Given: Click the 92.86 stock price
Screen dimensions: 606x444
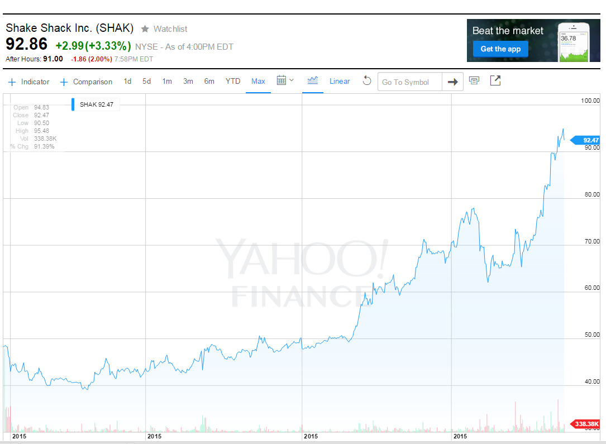Looking at the screenshot, I should coord(26,44).
